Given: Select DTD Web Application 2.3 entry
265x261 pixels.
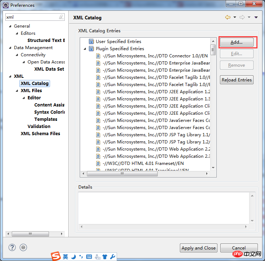Looking at the screenshot, I should coord(156,156).
